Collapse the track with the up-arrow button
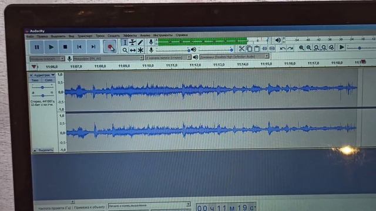 tap(35, 151)
